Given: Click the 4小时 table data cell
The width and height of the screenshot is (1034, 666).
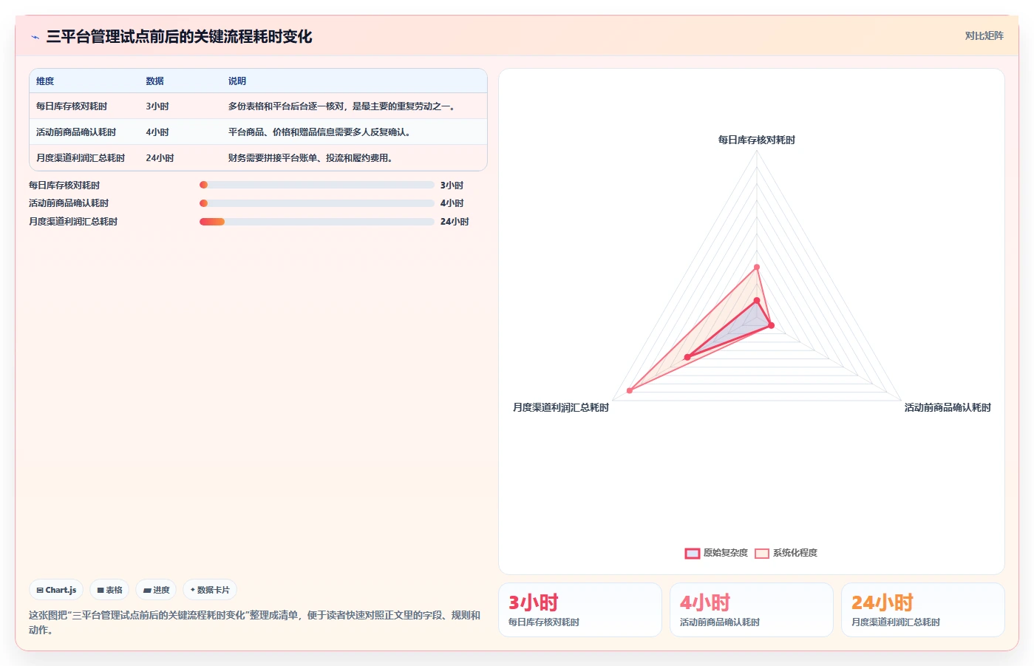Looking at the screenshot, I should (157, 132).
